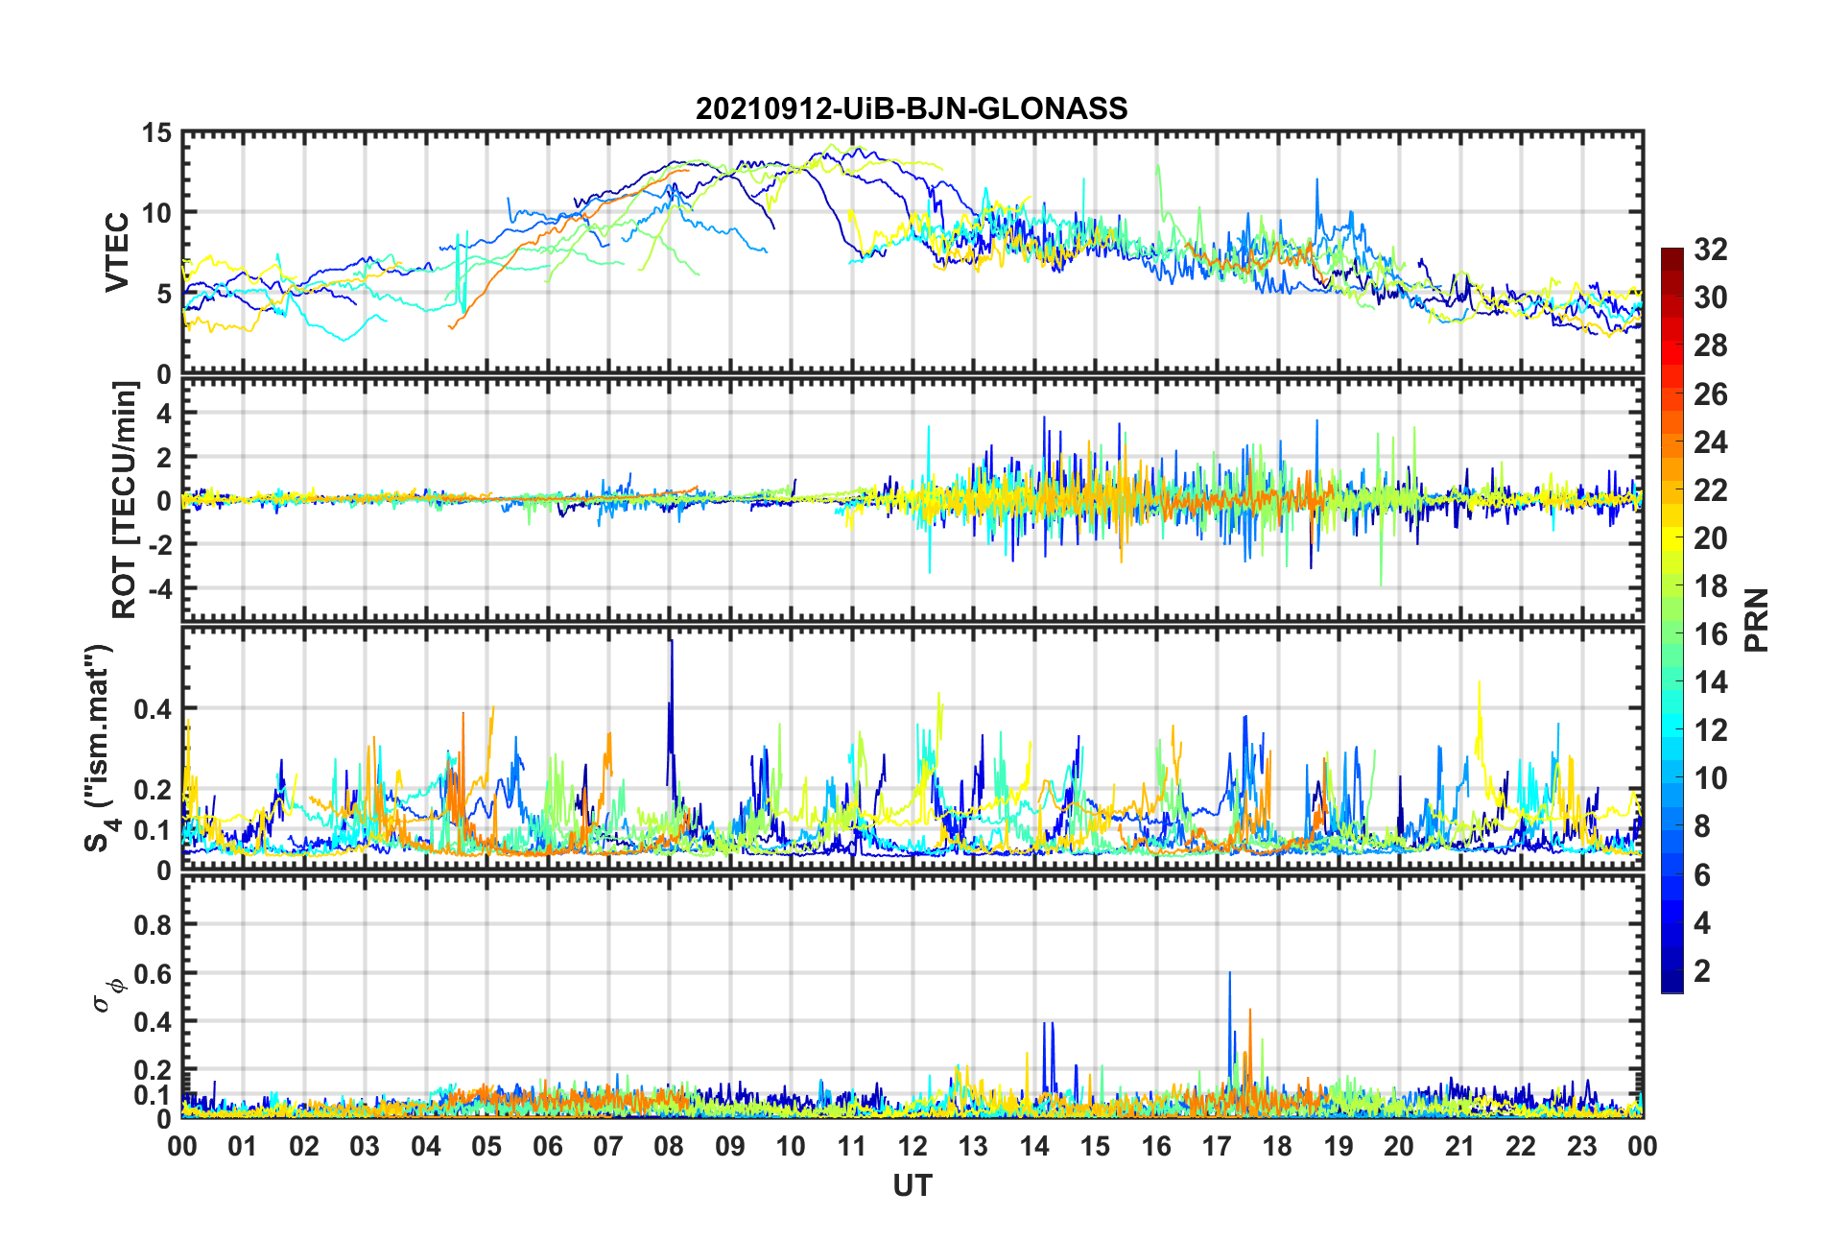Click colorbar tick label 20
The width and height of the screenshot is (1825, 1240).
click(1711, 538)
